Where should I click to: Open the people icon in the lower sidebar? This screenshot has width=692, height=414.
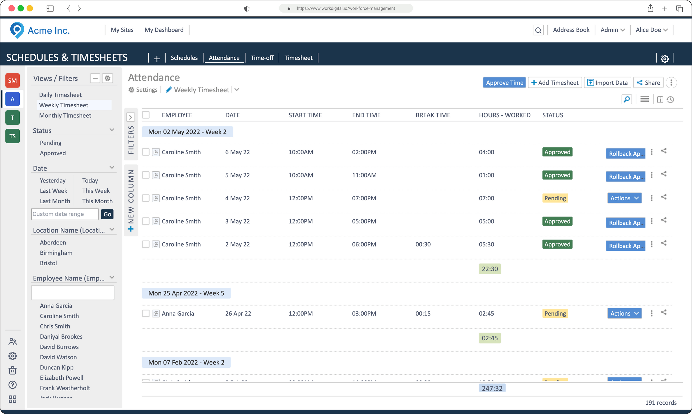pyautogui.click(x=12, y=341)
